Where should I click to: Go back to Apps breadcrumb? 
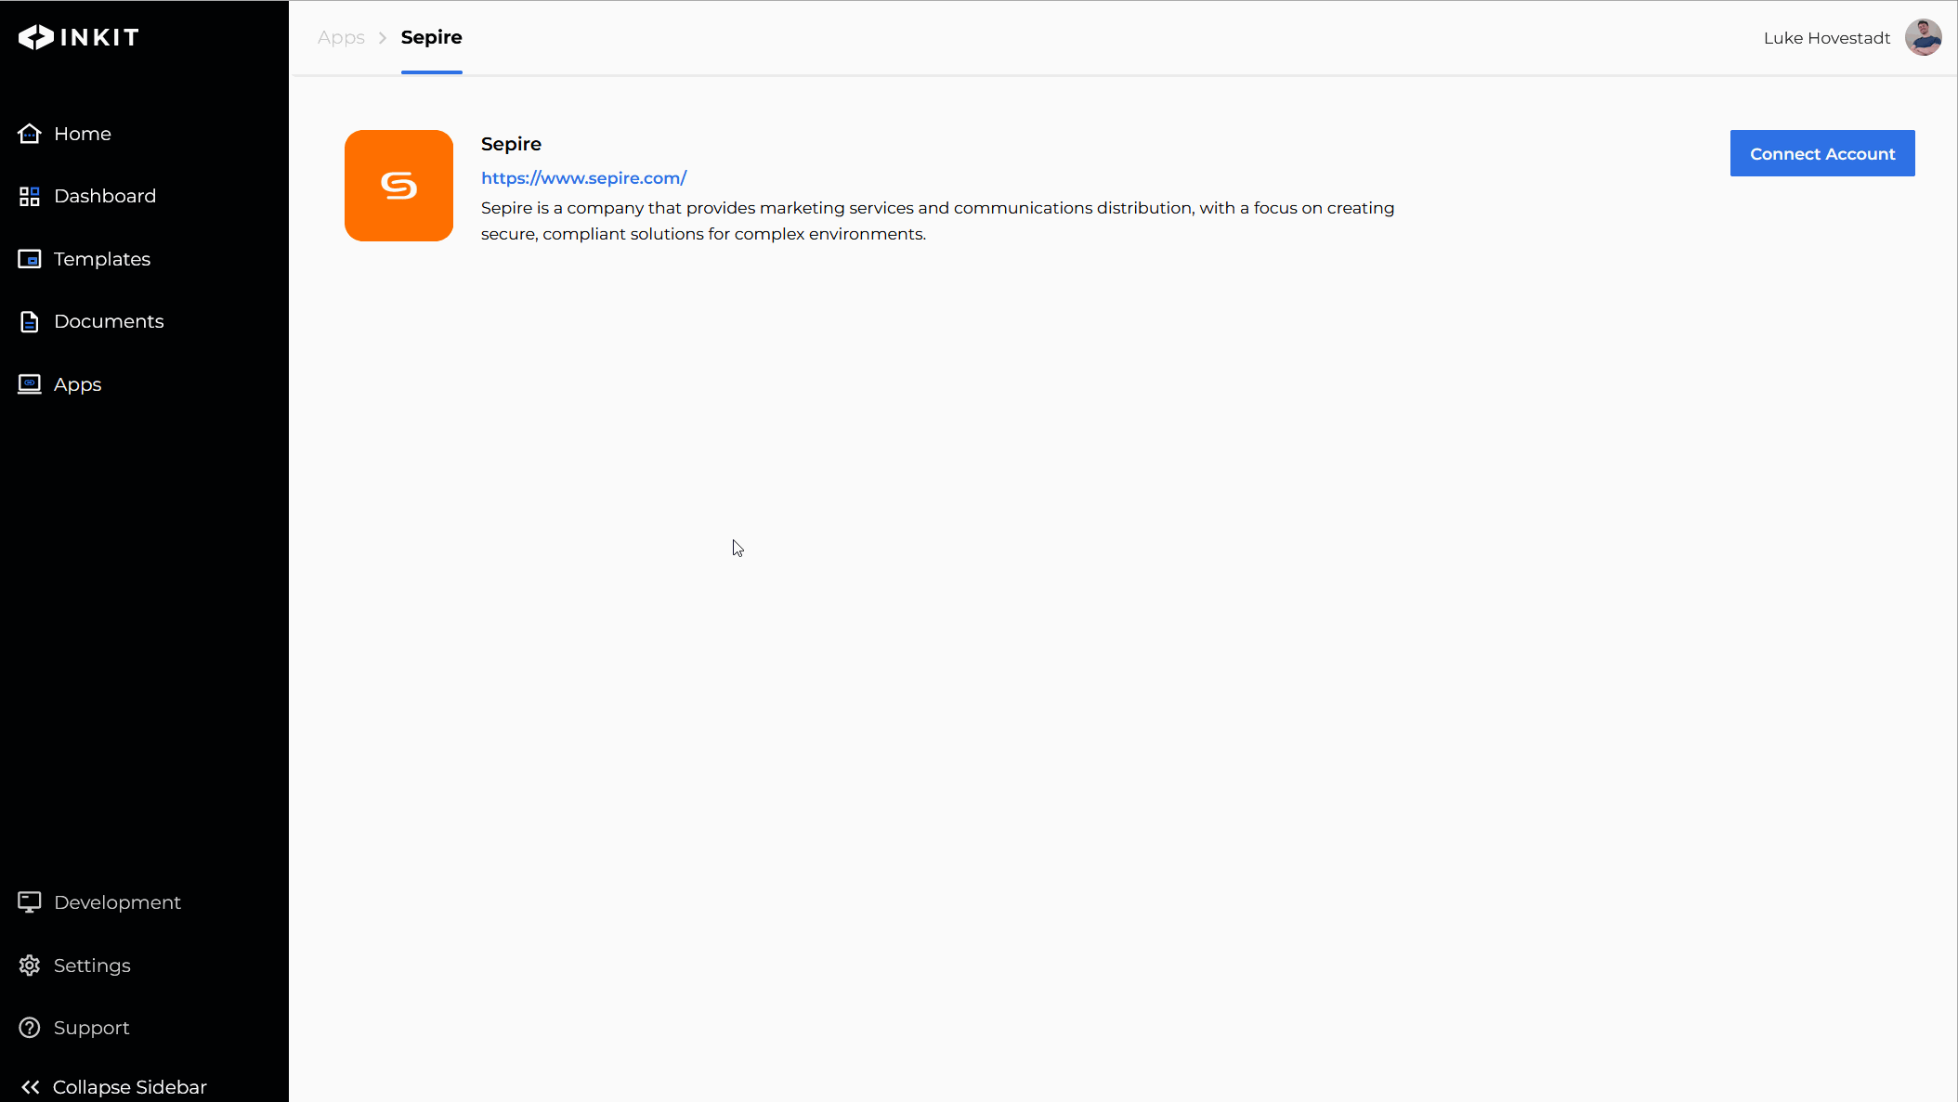click(341, 38)
